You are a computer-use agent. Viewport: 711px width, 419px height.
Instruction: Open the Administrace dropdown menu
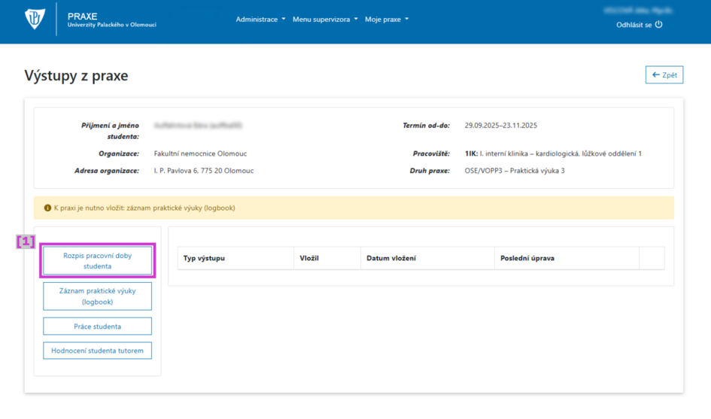260,19
